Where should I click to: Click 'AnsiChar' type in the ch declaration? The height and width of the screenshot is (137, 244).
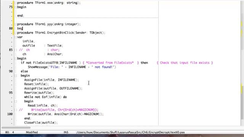54,54
